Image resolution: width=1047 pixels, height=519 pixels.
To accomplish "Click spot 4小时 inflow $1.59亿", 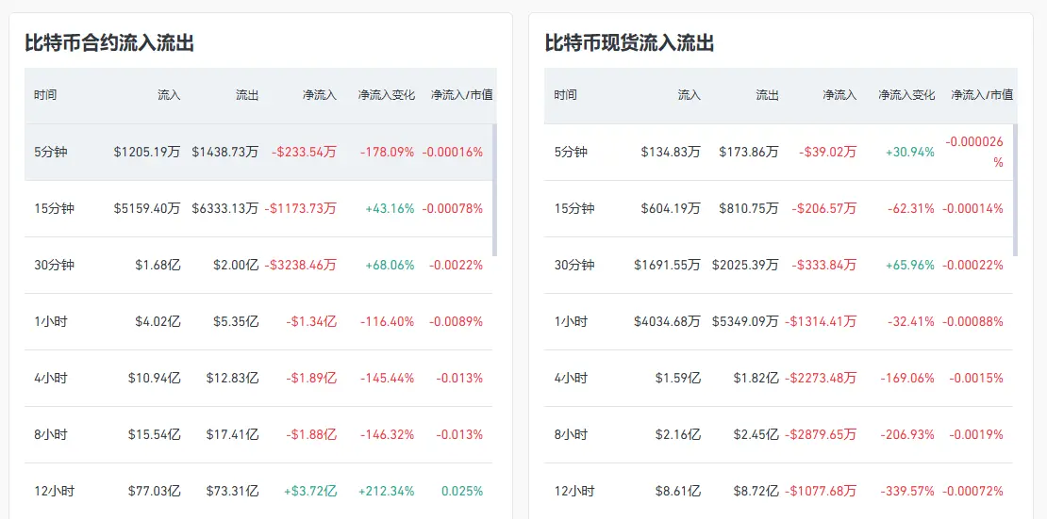I will tap(678, 379).
